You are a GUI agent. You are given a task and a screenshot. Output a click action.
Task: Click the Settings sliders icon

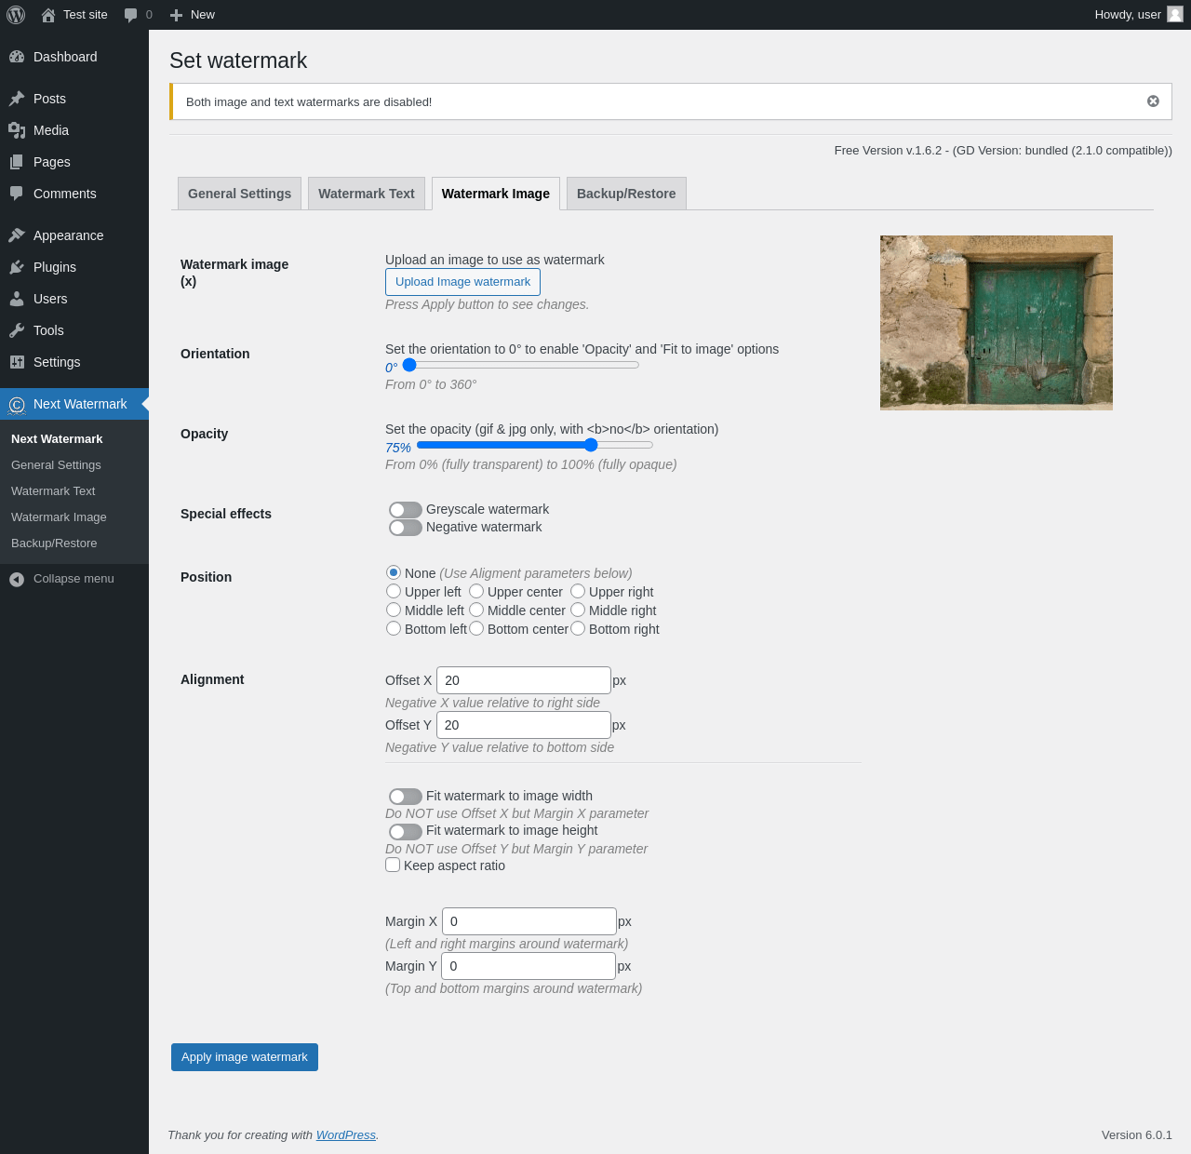tap(17, 362)
